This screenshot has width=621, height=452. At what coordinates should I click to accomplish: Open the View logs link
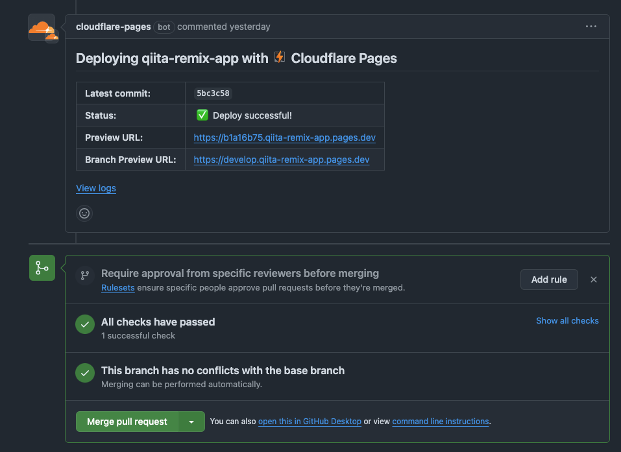coord(96,188)
